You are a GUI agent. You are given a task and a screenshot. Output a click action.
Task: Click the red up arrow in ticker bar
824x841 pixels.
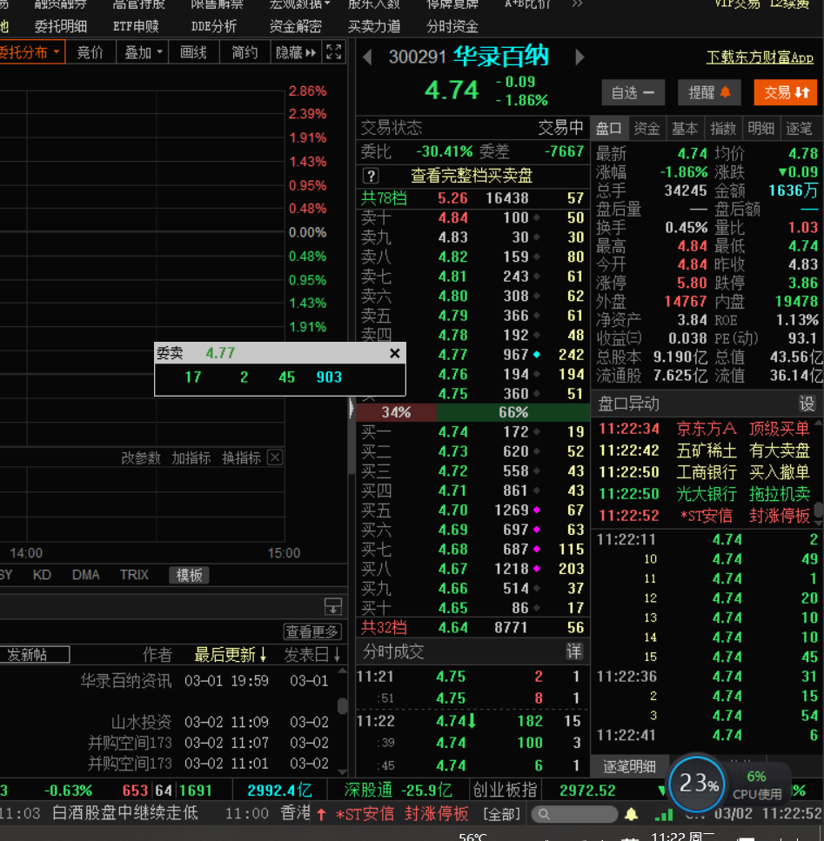(321, 814)
